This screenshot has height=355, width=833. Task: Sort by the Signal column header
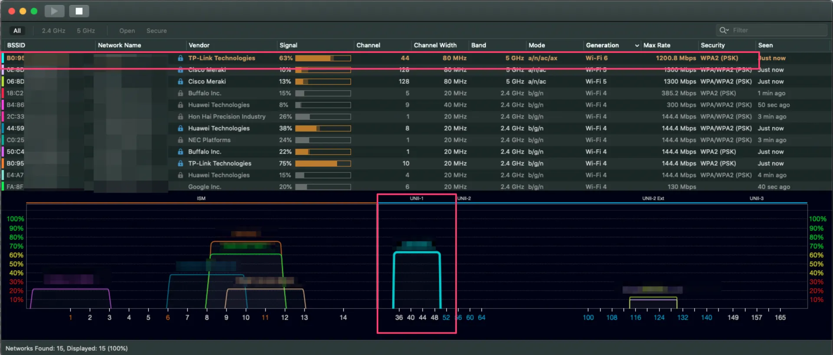289,45
